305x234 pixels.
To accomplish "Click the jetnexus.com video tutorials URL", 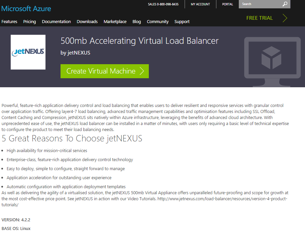I will coord(144,202).
